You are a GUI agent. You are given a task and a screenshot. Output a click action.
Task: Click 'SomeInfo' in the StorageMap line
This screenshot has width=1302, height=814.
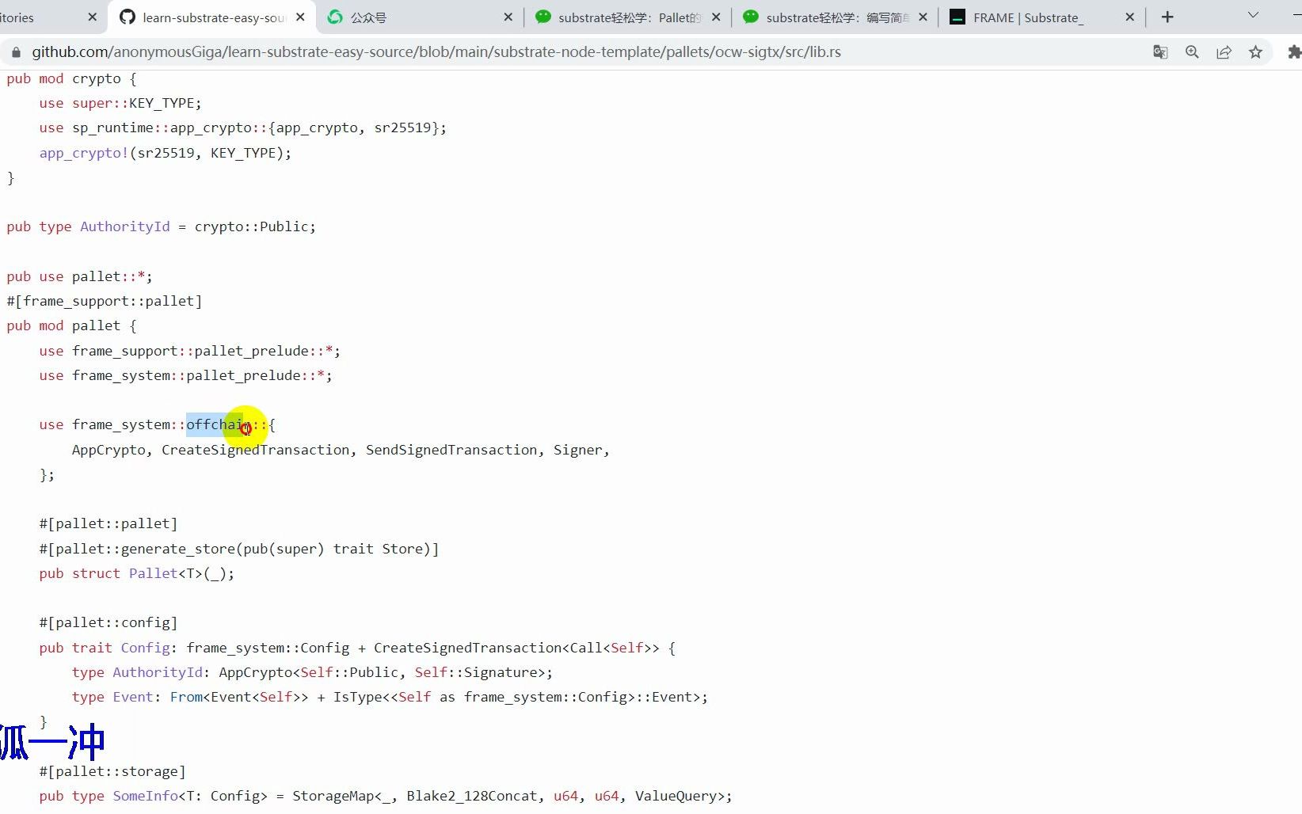pyautogui.click(x=145, y=796)
